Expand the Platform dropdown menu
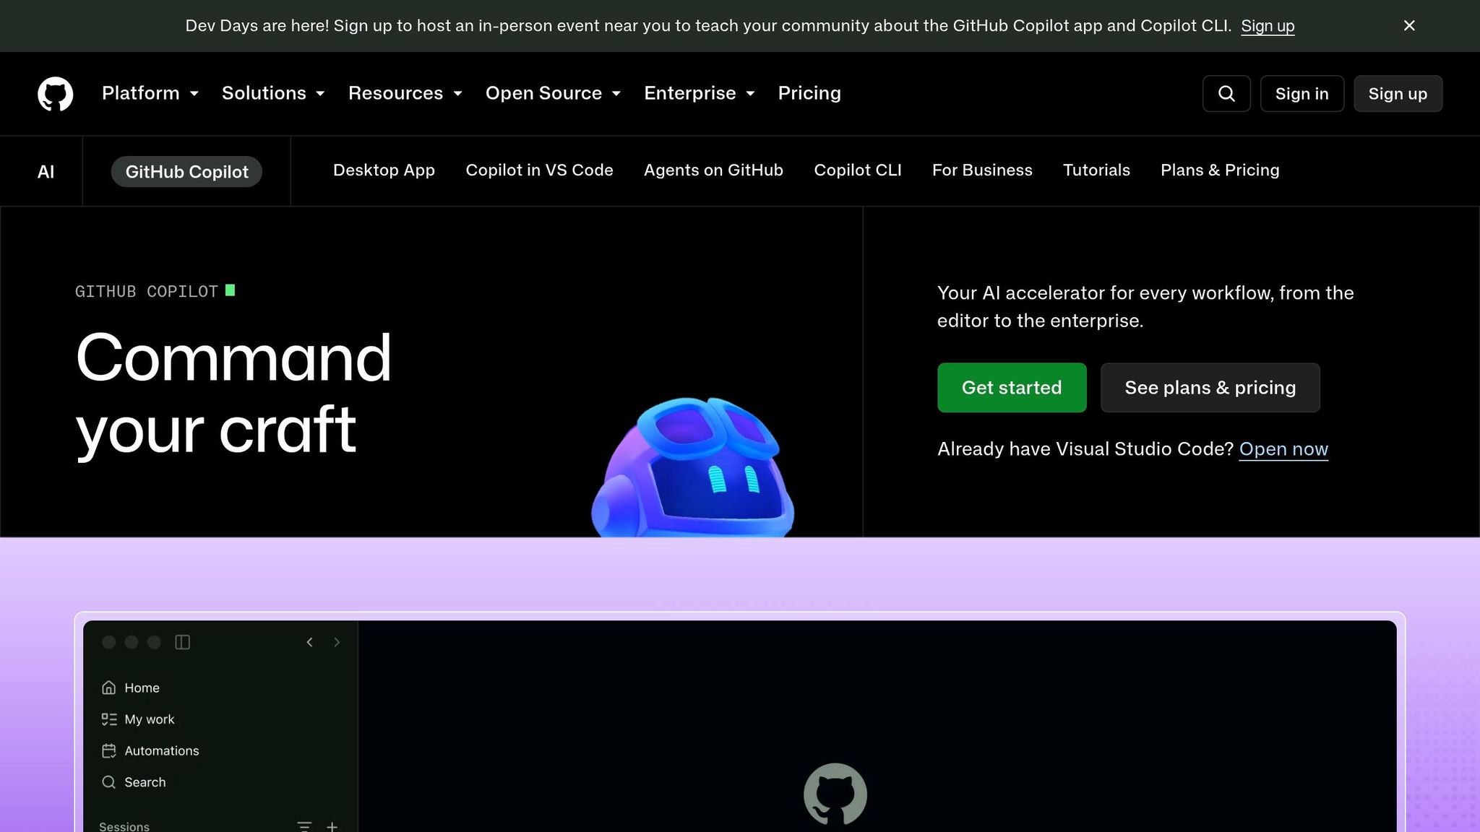Image resolution: width=1480 pixels, height=832 pixels. [x=150, y=93]
